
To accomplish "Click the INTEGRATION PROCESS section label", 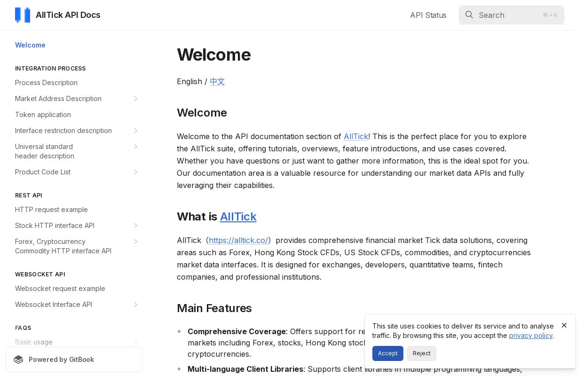I will pos(50,69).
